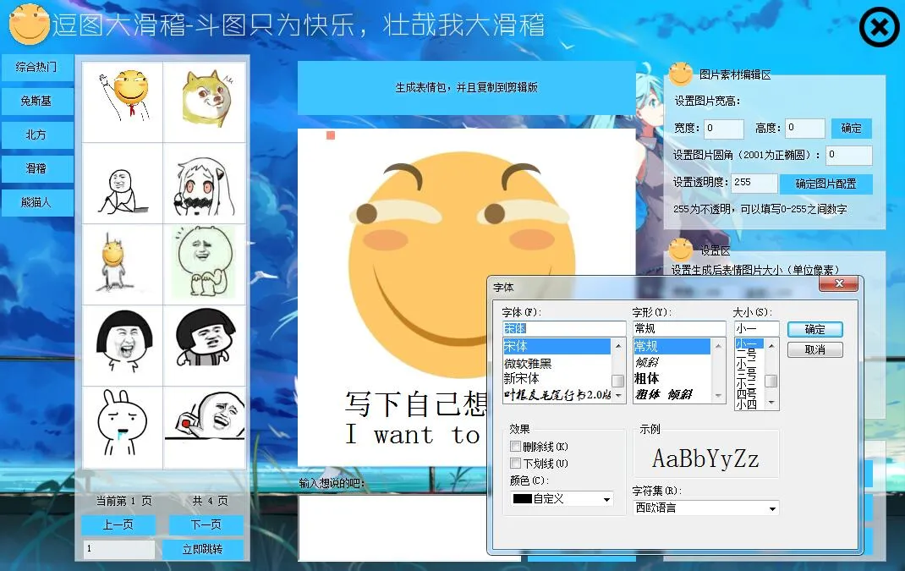Click the smiley logo in the title bar
The width and height of the screenshot is (905, 571).
(29, 25)
